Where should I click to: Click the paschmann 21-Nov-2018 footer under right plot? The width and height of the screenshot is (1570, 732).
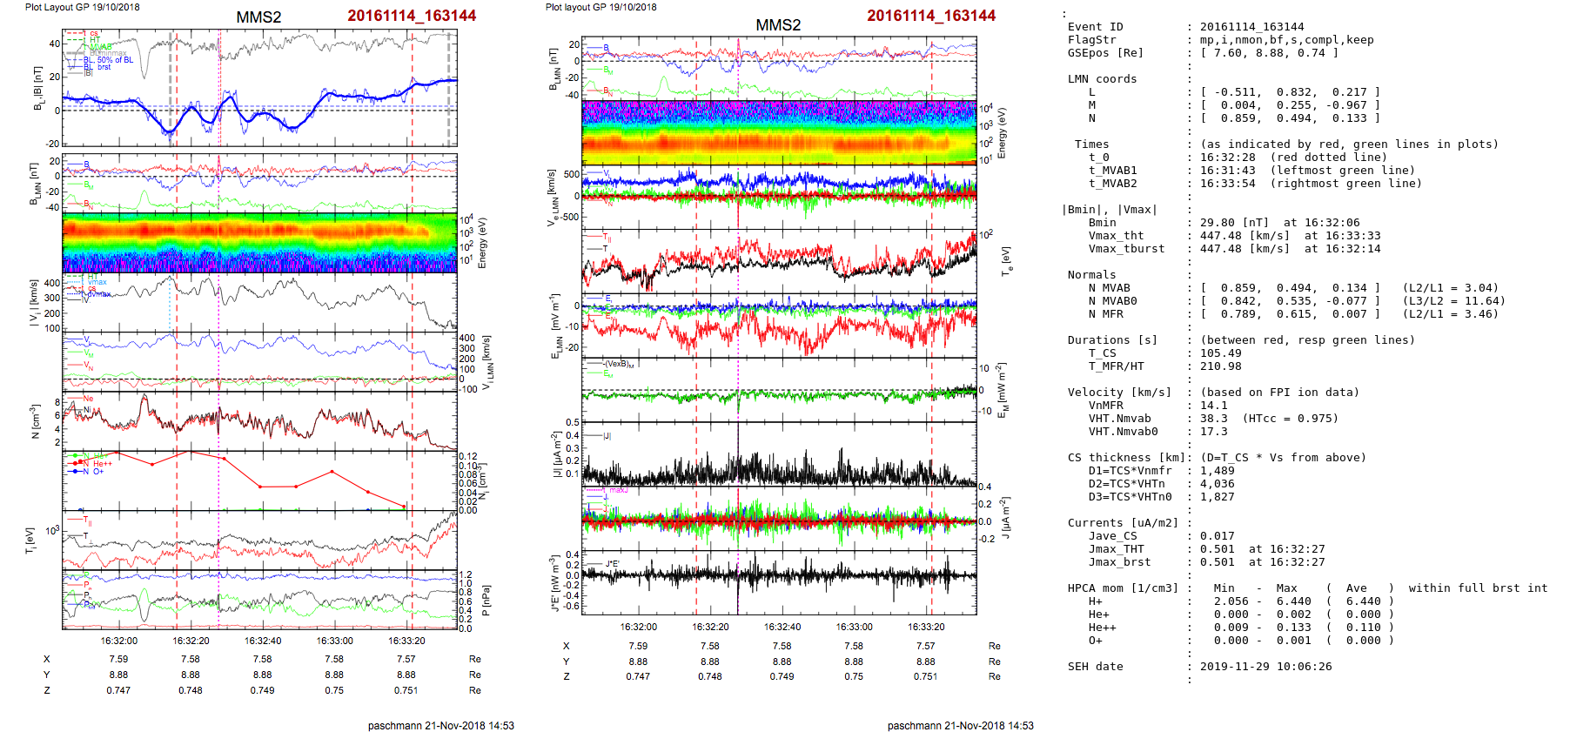point(960,725)
